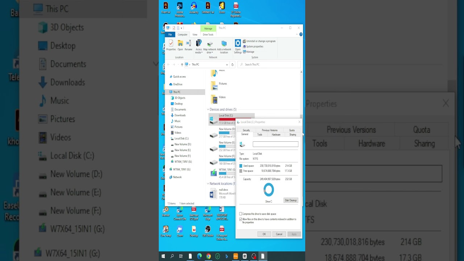
Task: Open the Quota tab in Properties
Action: point(292,130)
